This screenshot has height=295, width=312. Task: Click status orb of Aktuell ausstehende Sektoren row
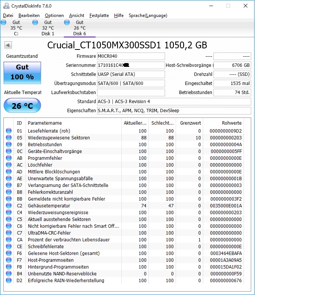click(9, 219)
